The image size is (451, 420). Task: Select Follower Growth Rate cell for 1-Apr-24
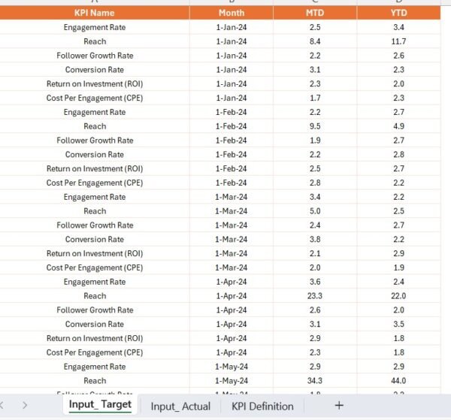[x=95, y=310]
